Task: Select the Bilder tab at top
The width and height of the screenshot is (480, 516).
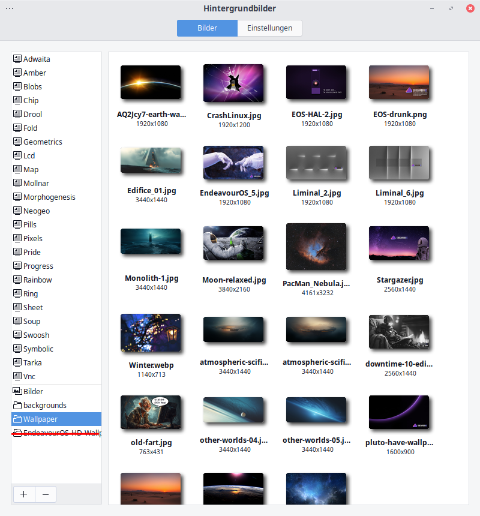Action: coord(207,28)
